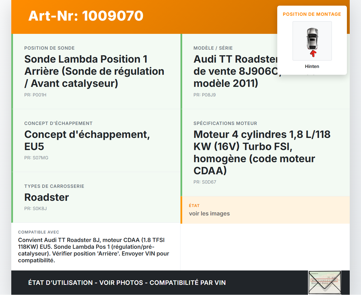This screenshot has height=295, width=361.
Task: Select the Roadster value under Types de carrosserie
Action: (47, 197)
